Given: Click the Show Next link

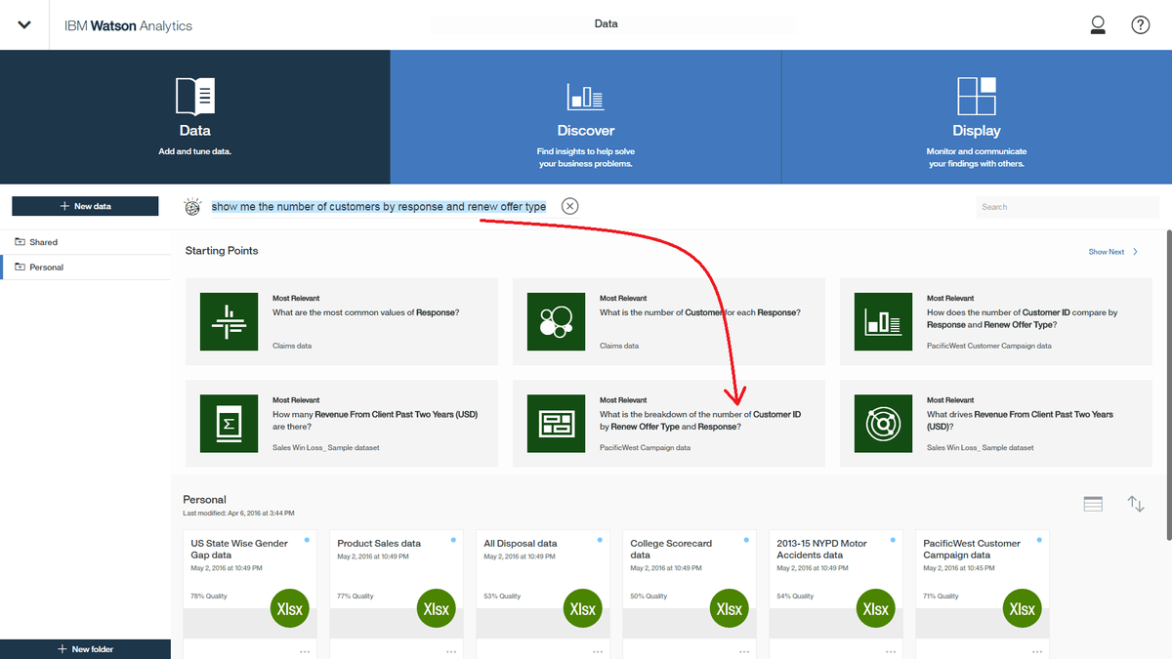Looking at the screenshot, I should coord(1107,252).
